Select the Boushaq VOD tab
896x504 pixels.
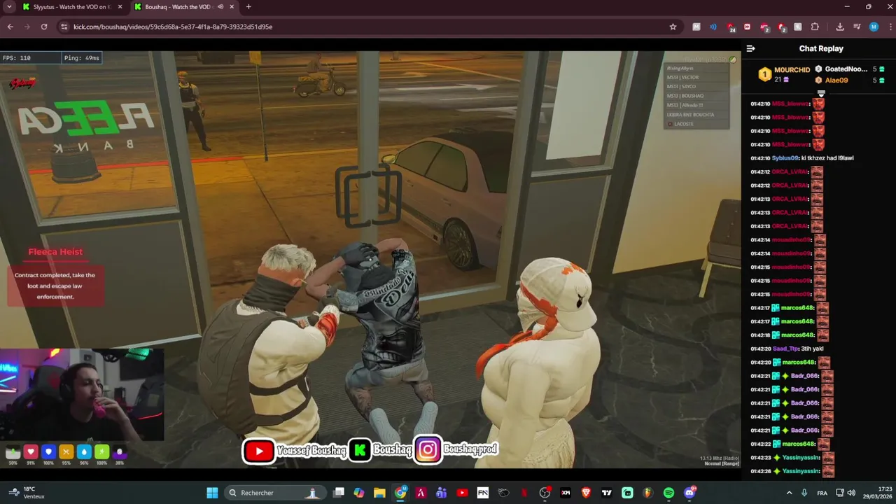pos(183,7)
